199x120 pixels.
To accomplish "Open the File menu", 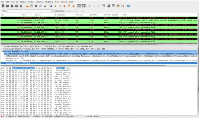I will tap(3, 2).
